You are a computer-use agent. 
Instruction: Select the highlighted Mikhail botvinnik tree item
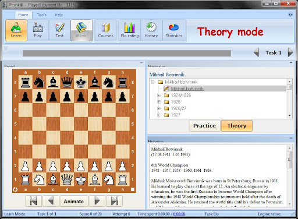[187, 89]
